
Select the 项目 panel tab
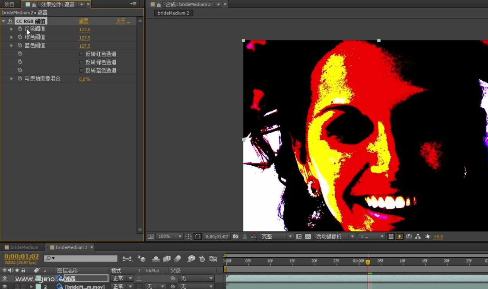9,4
